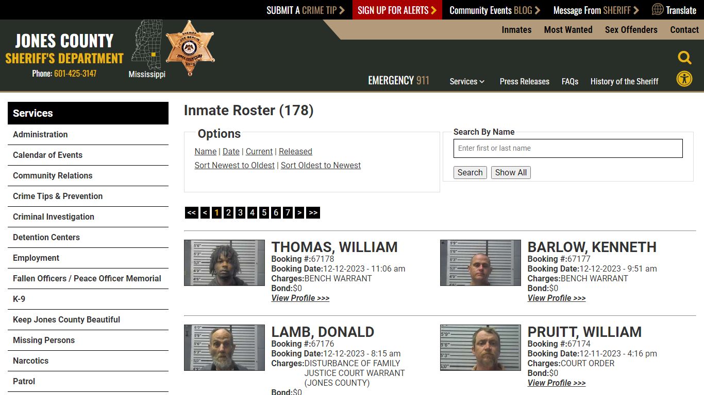Go to page 4 of roster
The width and height of the screenshot is (704, 395).
coord(252,212)
